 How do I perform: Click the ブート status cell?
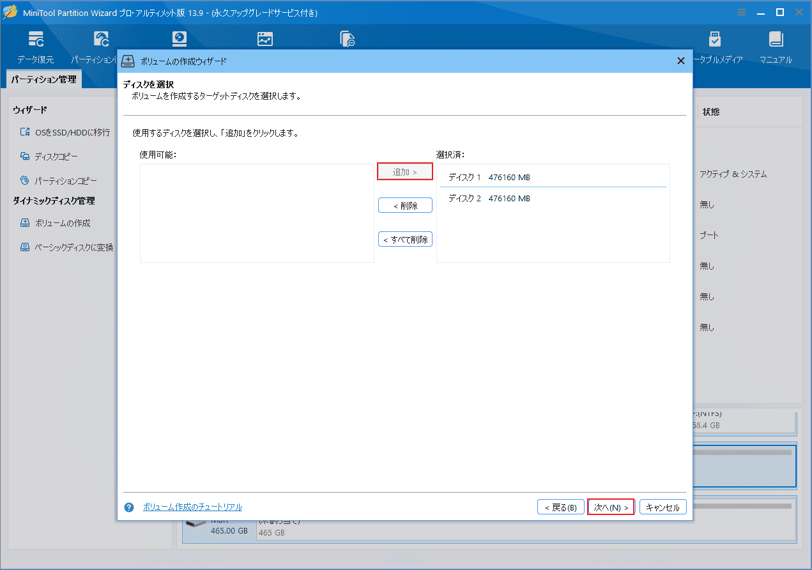point(709,235)
